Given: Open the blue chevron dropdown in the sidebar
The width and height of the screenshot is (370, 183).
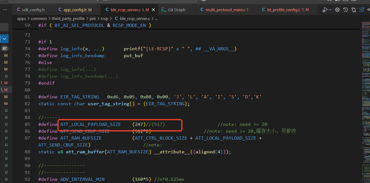Looking at the screenshot, I should tap(4, 38).
